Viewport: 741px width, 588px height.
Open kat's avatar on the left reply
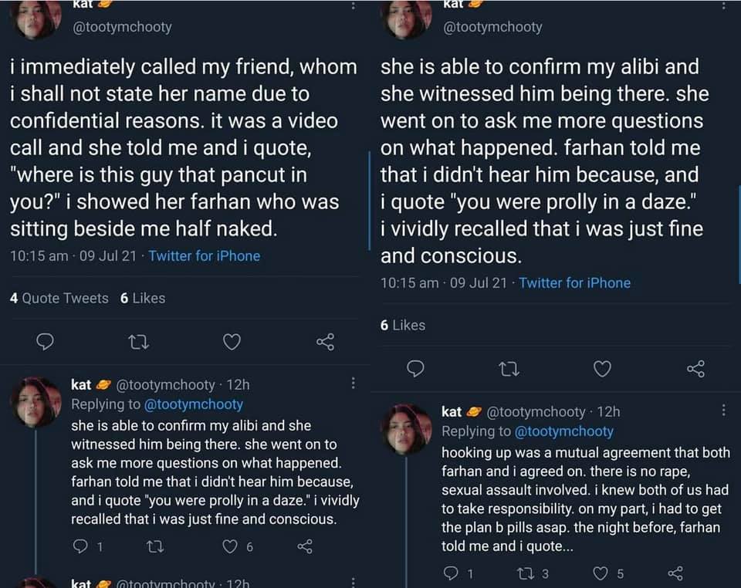click(36, 402)
